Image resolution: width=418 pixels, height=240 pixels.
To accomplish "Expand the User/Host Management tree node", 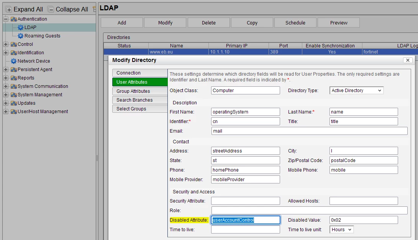I will pyautogui.click(x=6, y=111).
